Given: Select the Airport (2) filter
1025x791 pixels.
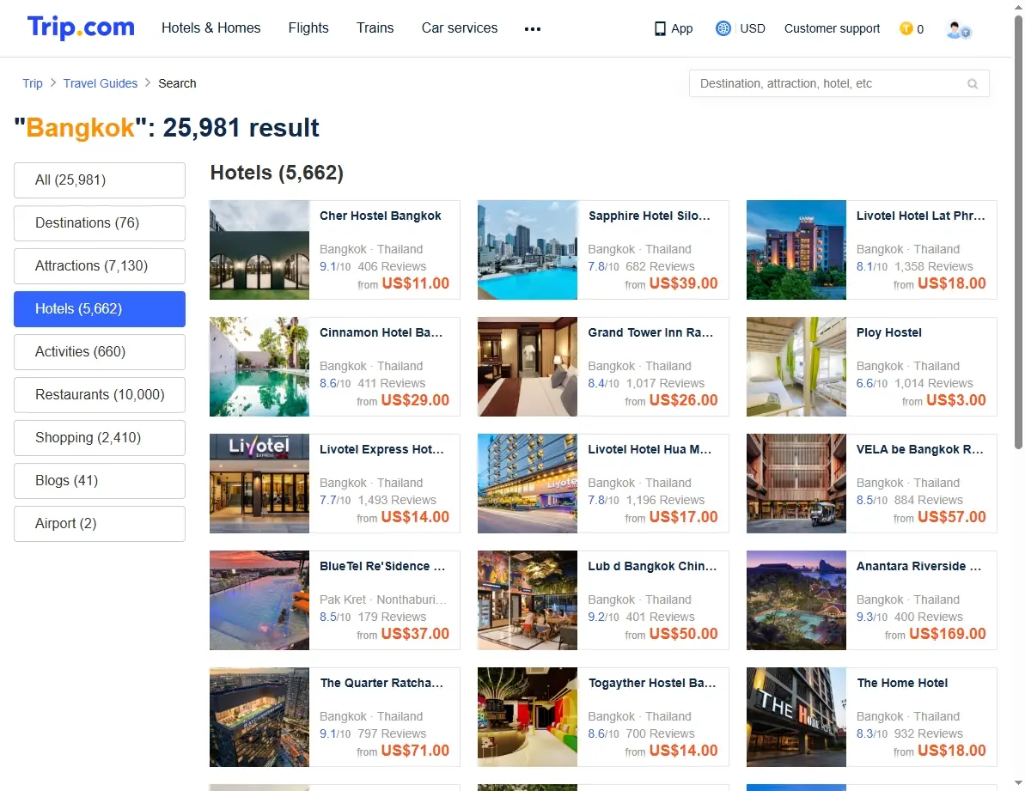Looking at the screenshot, I should (100, 524).
